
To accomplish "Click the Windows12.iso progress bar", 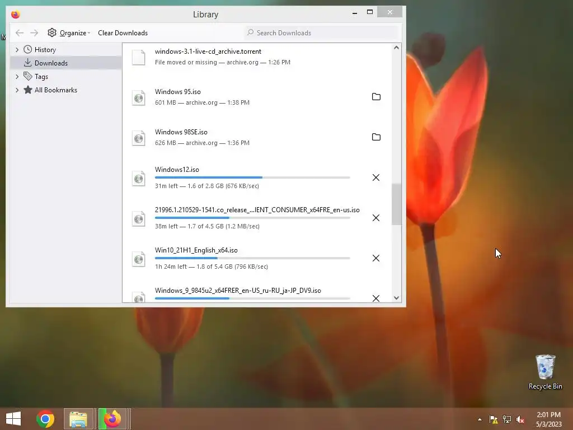I will pyautogui.click(x=252, y=177).
